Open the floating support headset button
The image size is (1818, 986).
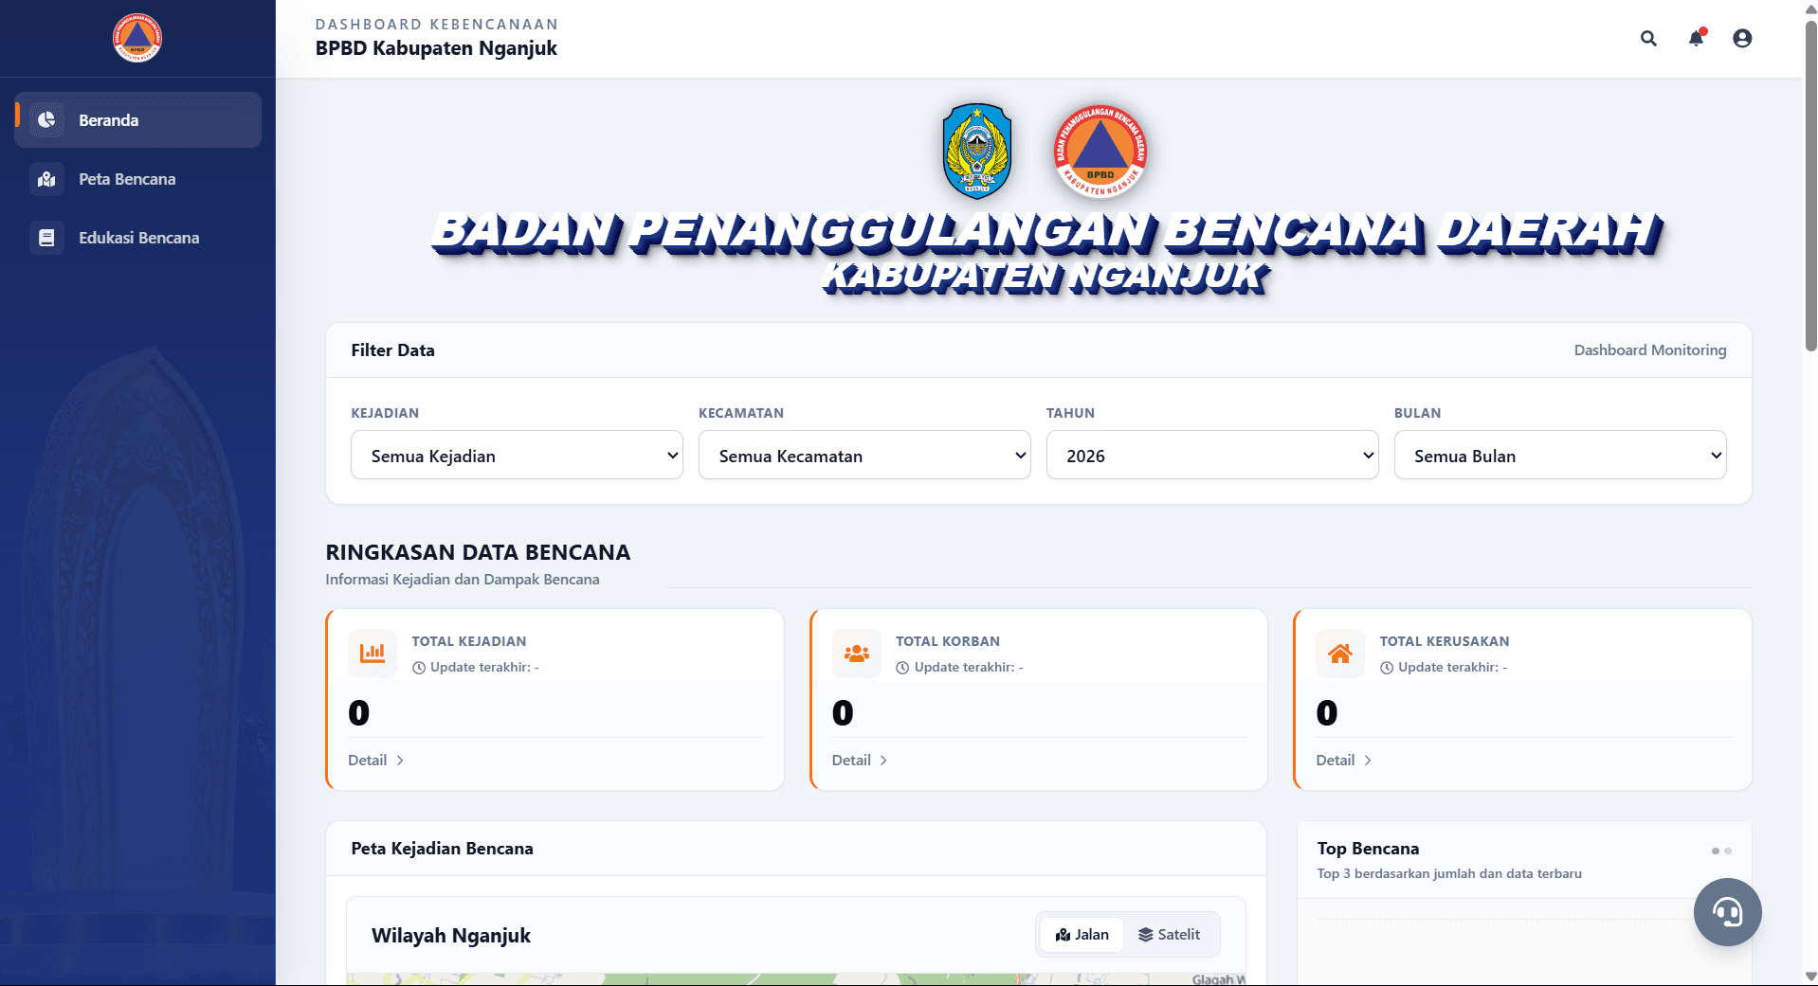pos(1728,912)
